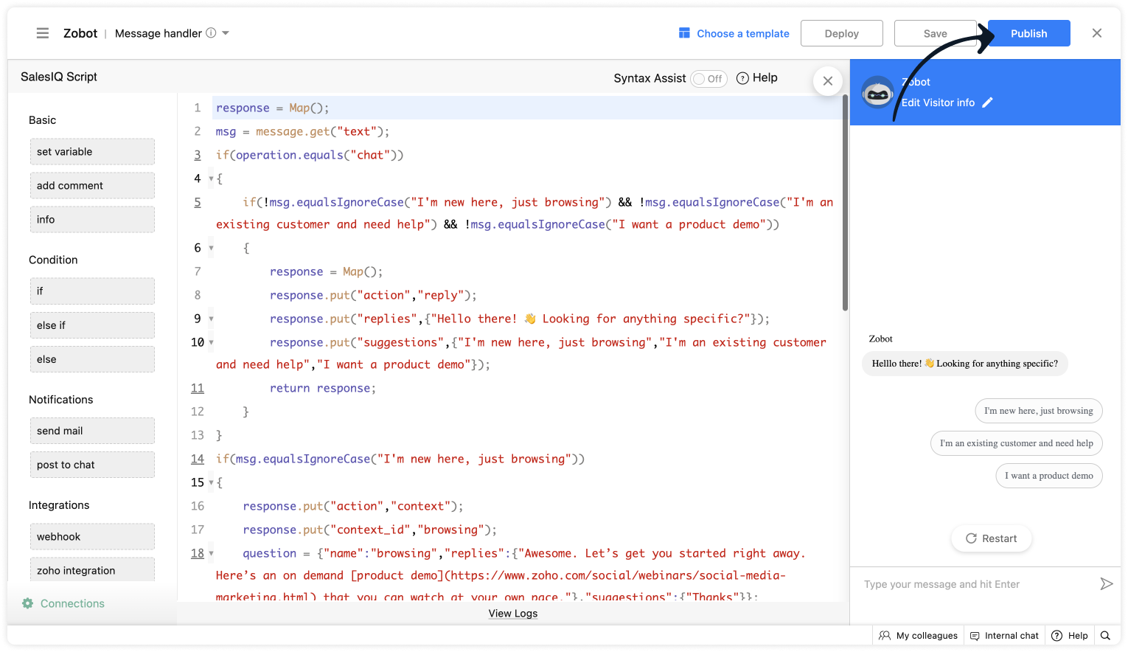Collapse code fold at line 18
Screen dimensions: 1128x652
pos(211,553)
